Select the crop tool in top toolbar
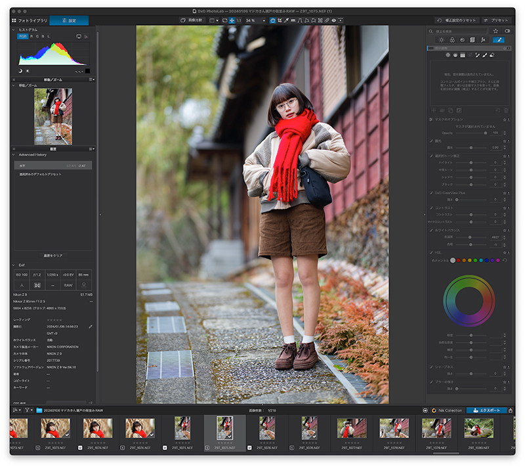This screenshot has width=525, height=467. click(x=280, y=20)
